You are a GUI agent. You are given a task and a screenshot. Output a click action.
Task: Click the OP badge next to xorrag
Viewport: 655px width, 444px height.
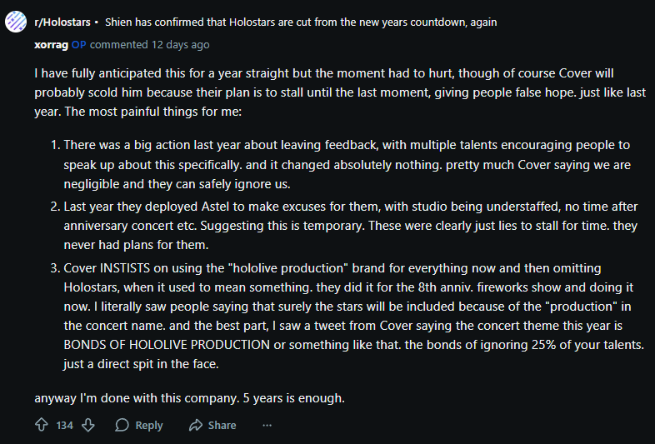pyautogui.click(x=79, y=44)
